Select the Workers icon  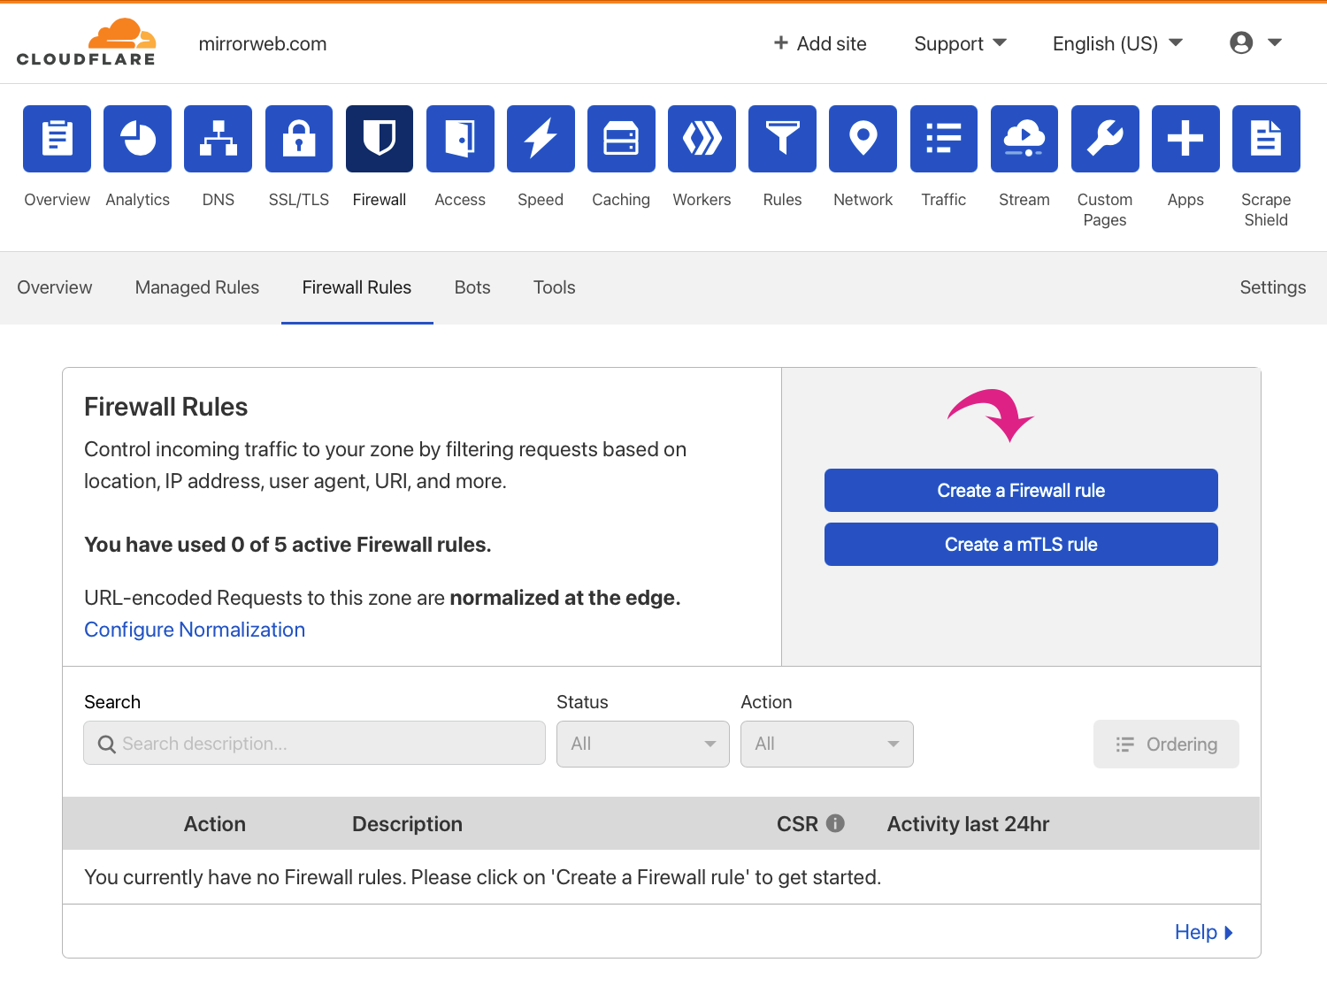702,139
